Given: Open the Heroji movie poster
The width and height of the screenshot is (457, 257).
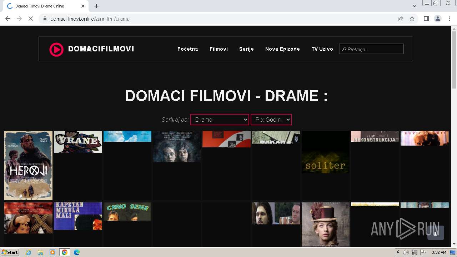Looking at the screenshot, I should click(28, 166).
